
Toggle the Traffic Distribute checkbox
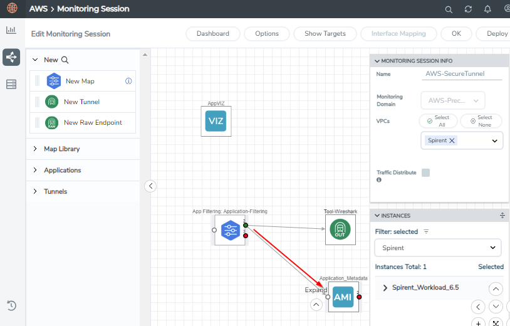425,172
